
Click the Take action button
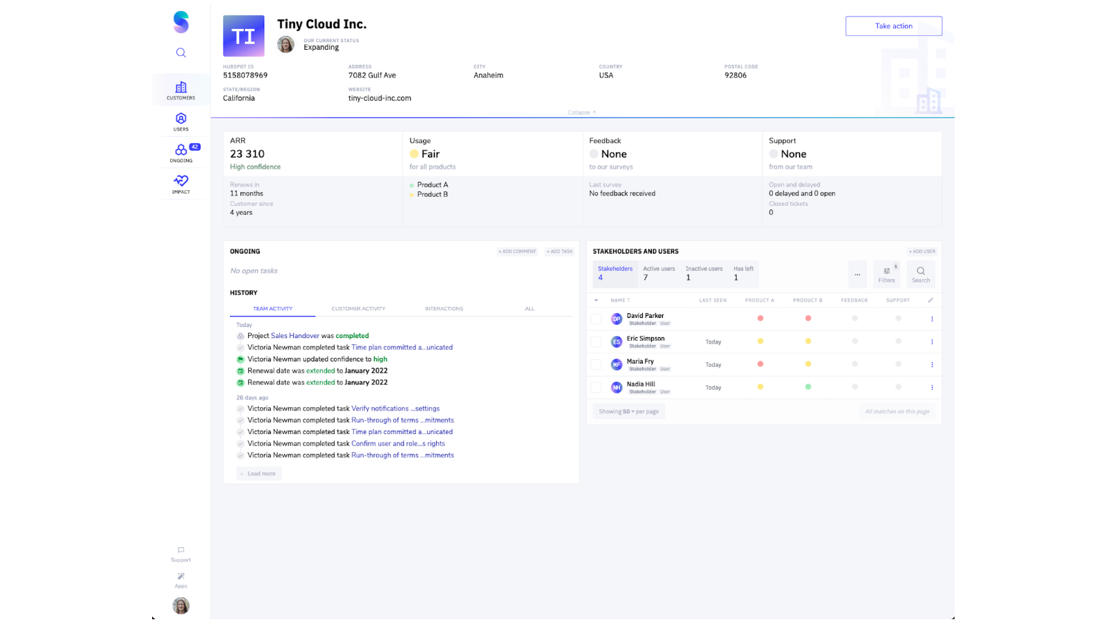click(x=893, y=26)
